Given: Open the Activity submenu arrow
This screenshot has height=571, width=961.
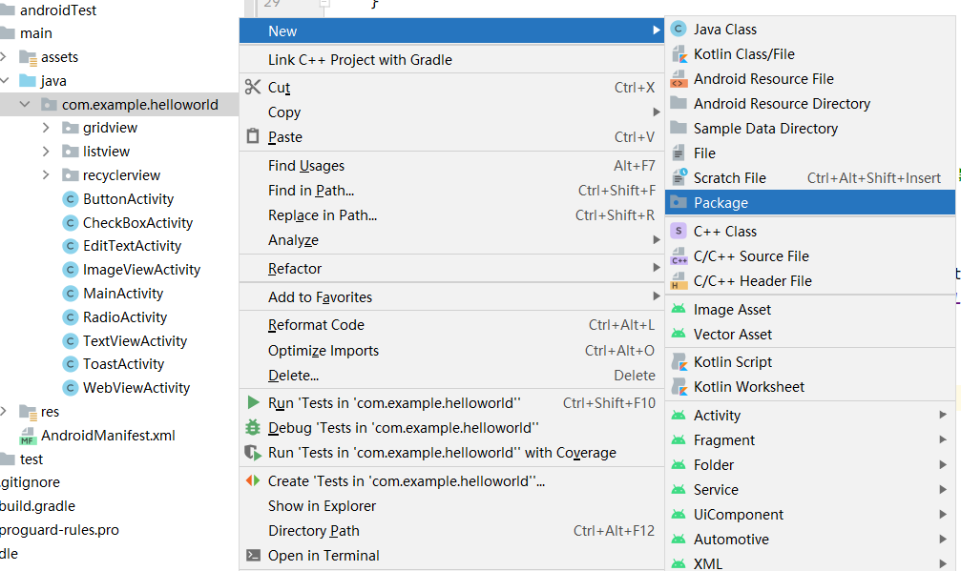Looking at the screenshot, I should 942,416.
